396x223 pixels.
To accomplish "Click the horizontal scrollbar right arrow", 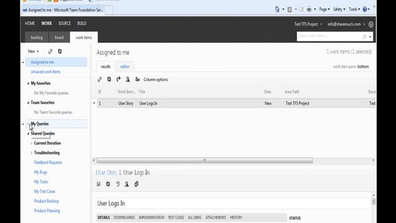I will [x=373, y=160].
